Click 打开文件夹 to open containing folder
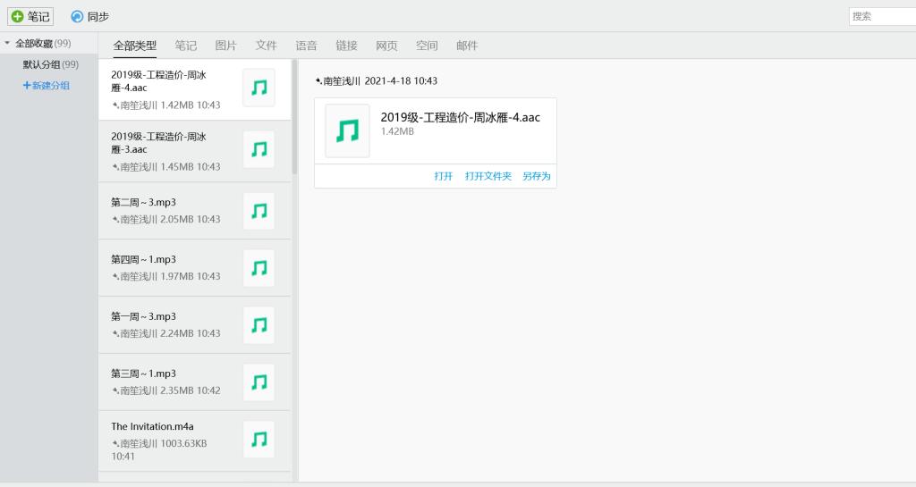916x487 pixels. pos(488,176)
